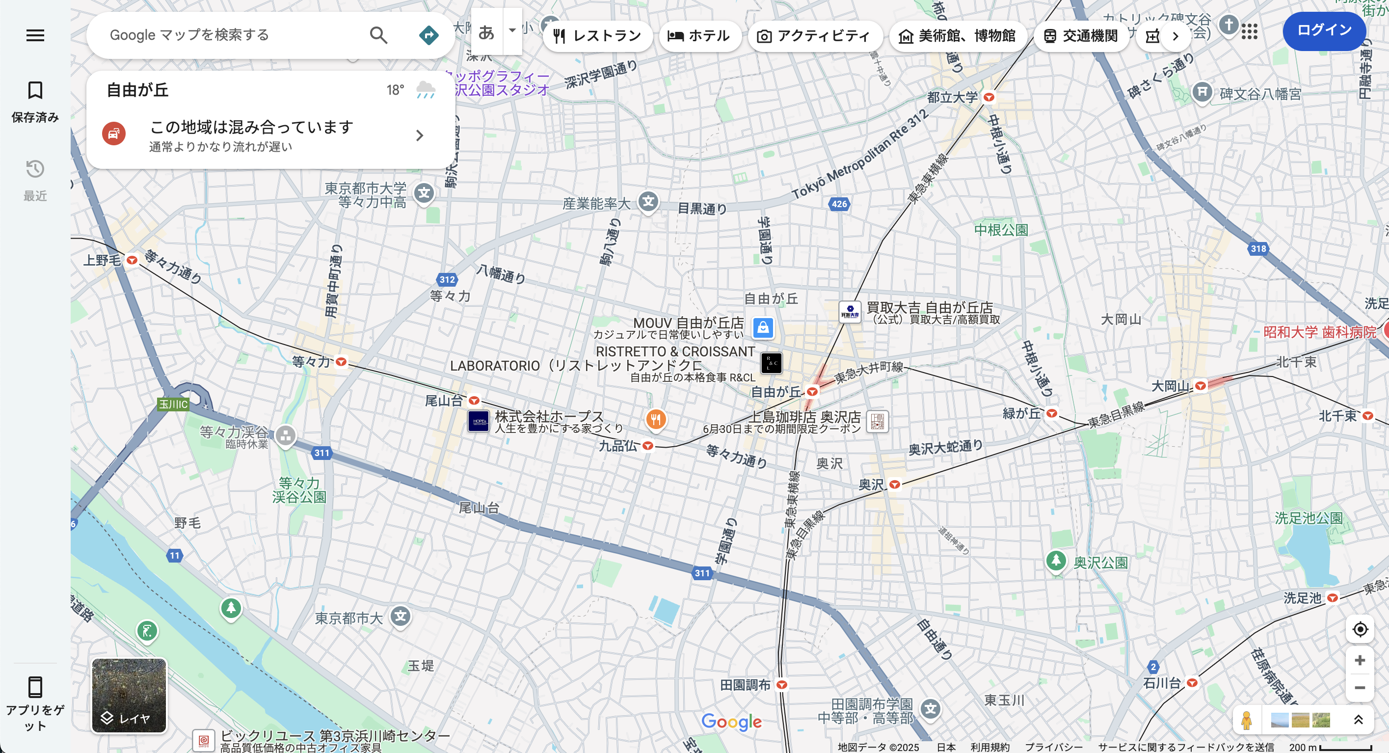This screenshot has height=753, width=1389.
Task: Select the 田園調布 station marker
Action: [781, 685]
